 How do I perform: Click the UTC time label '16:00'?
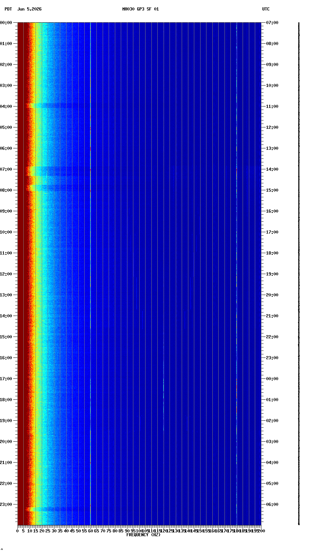[x=272, y=211]
